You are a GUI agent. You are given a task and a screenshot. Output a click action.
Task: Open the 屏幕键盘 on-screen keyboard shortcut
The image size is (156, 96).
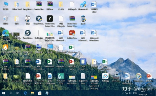(39, 47)
